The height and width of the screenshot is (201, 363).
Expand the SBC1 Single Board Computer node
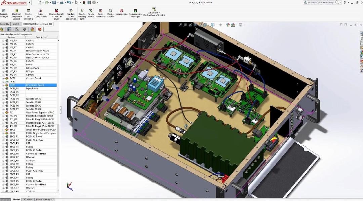[x=3, y=130]
